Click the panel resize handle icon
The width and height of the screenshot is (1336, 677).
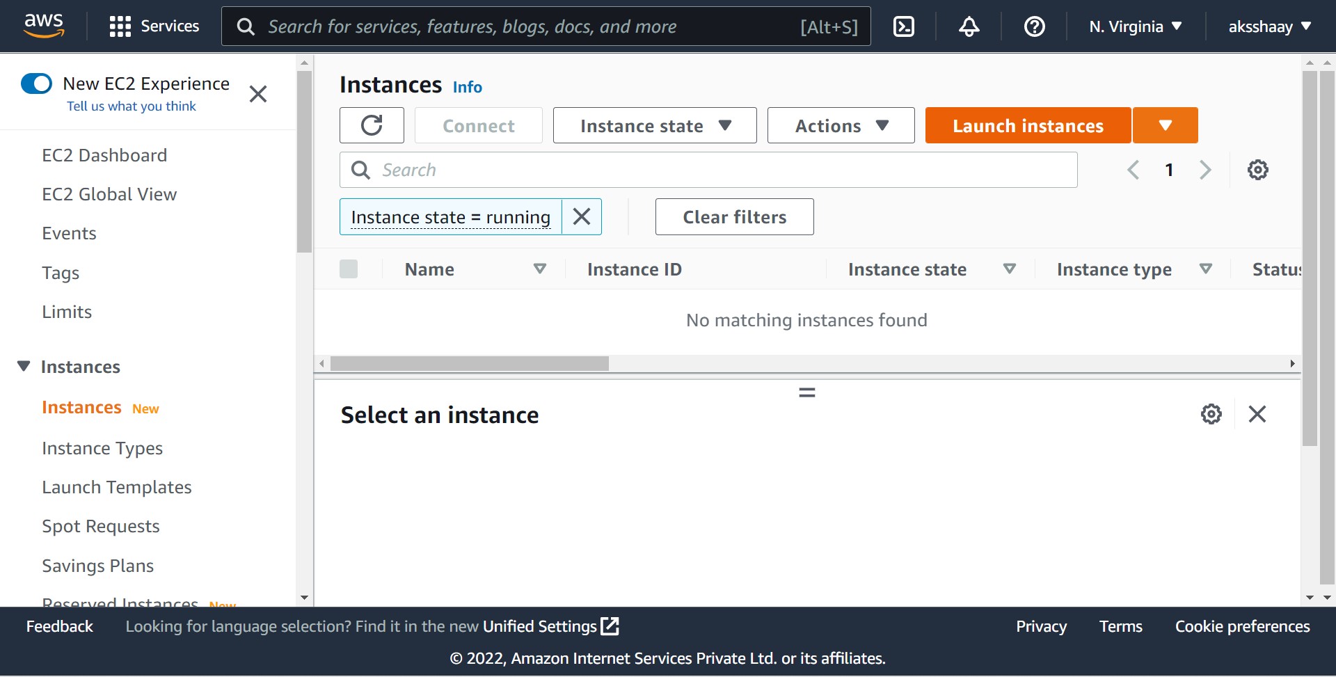coord(806,392)
